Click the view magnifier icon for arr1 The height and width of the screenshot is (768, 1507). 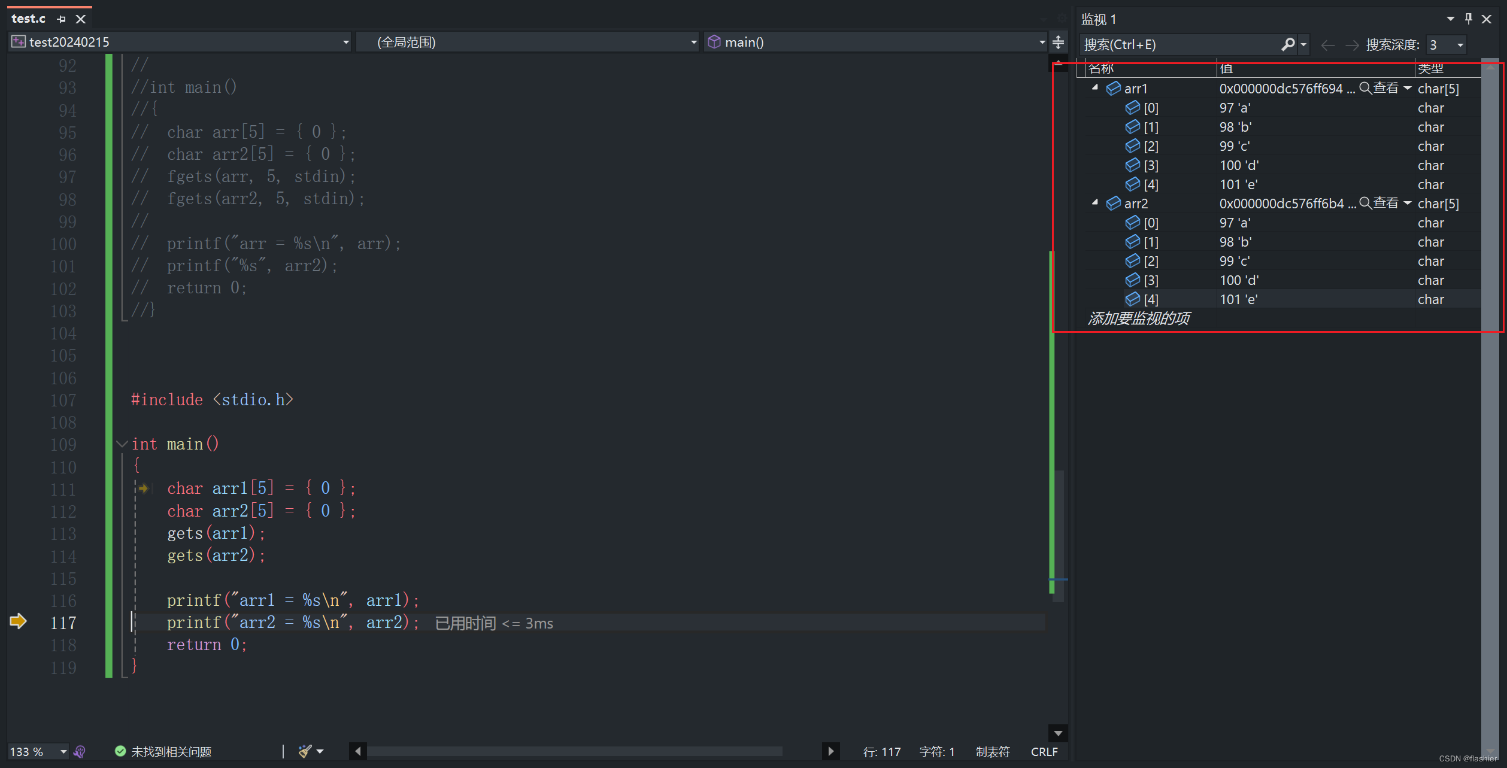(1365, 89)
